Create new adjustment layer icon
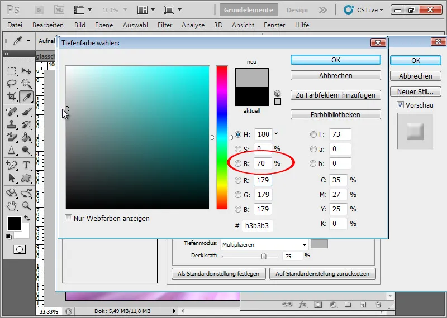The height and width of the screenshot is (318, 447). (x=333, y=305)
